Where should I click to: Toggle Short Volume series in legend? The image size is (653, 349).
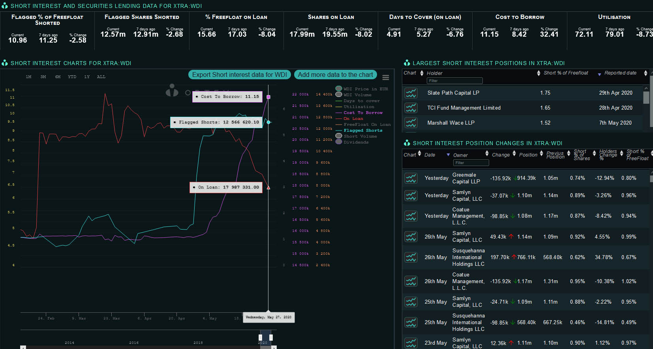(357, 136)
